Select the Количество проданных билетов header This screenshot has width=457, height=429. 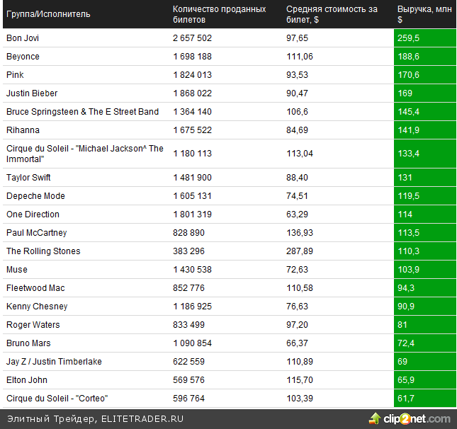coord(220,14)
